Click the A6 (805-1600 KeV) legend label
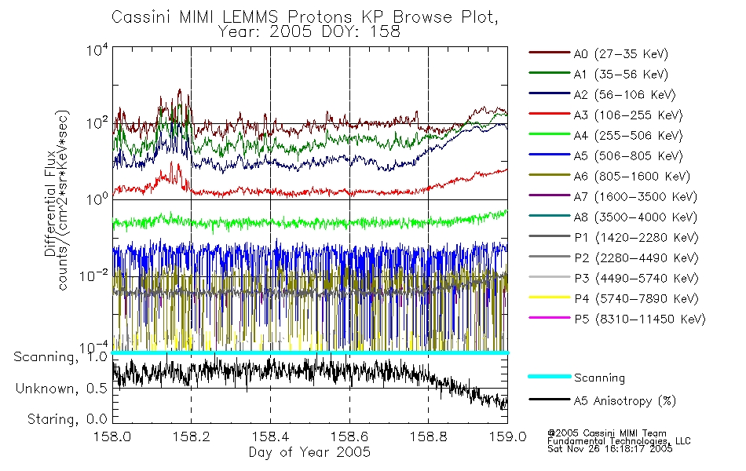 tap(632, 177)
